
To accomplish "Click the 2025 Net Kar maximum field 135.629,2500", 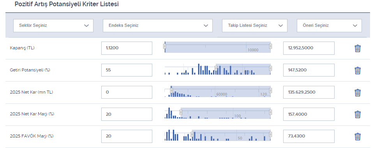I will point(309,92).
